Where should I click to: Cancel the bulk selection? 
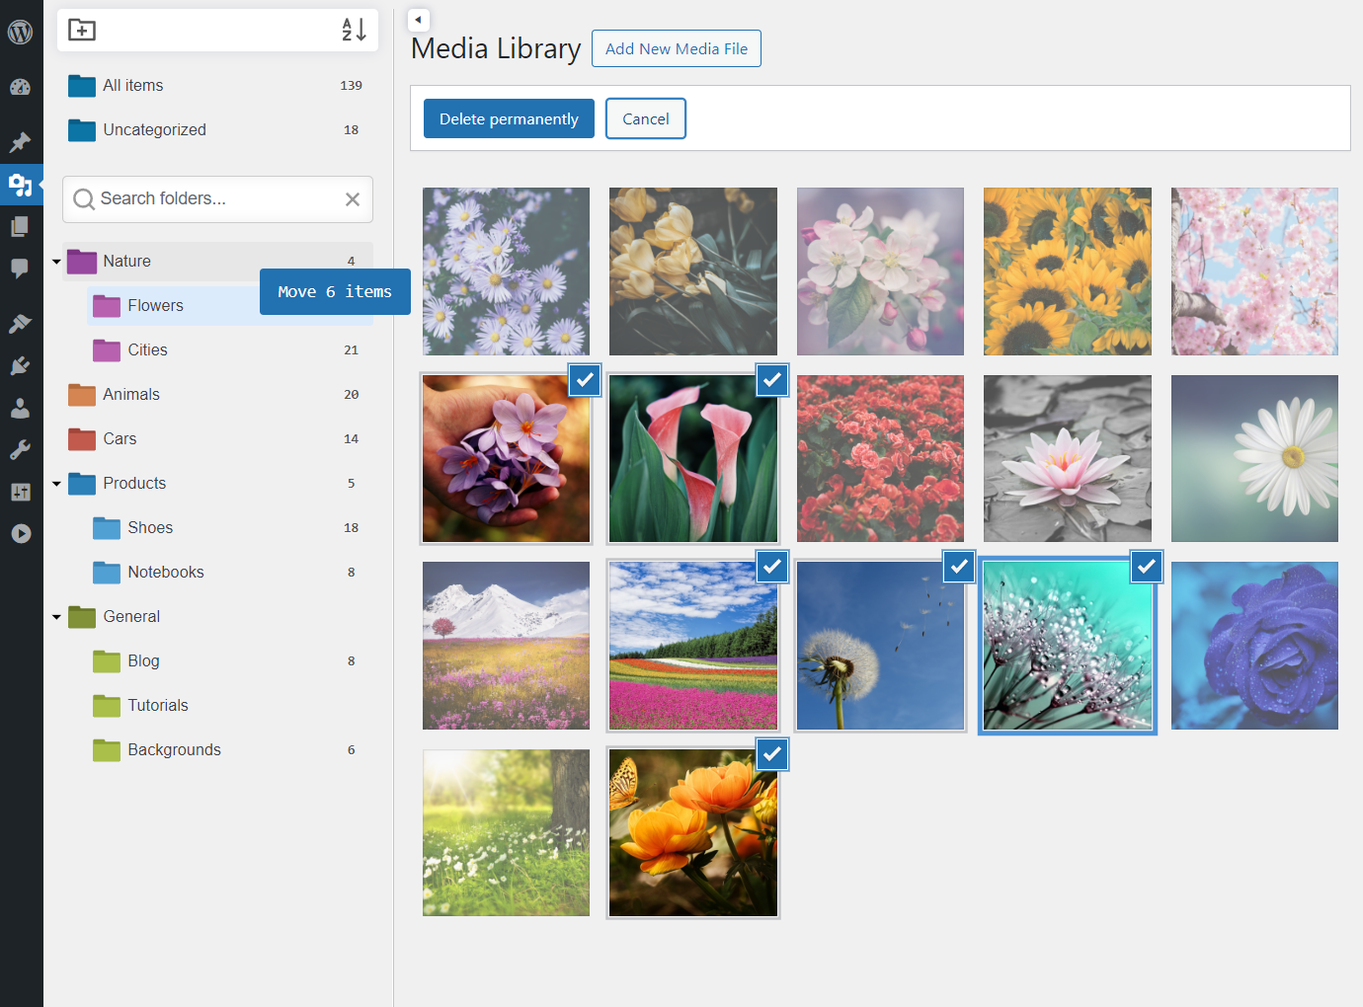pos(646,118)
